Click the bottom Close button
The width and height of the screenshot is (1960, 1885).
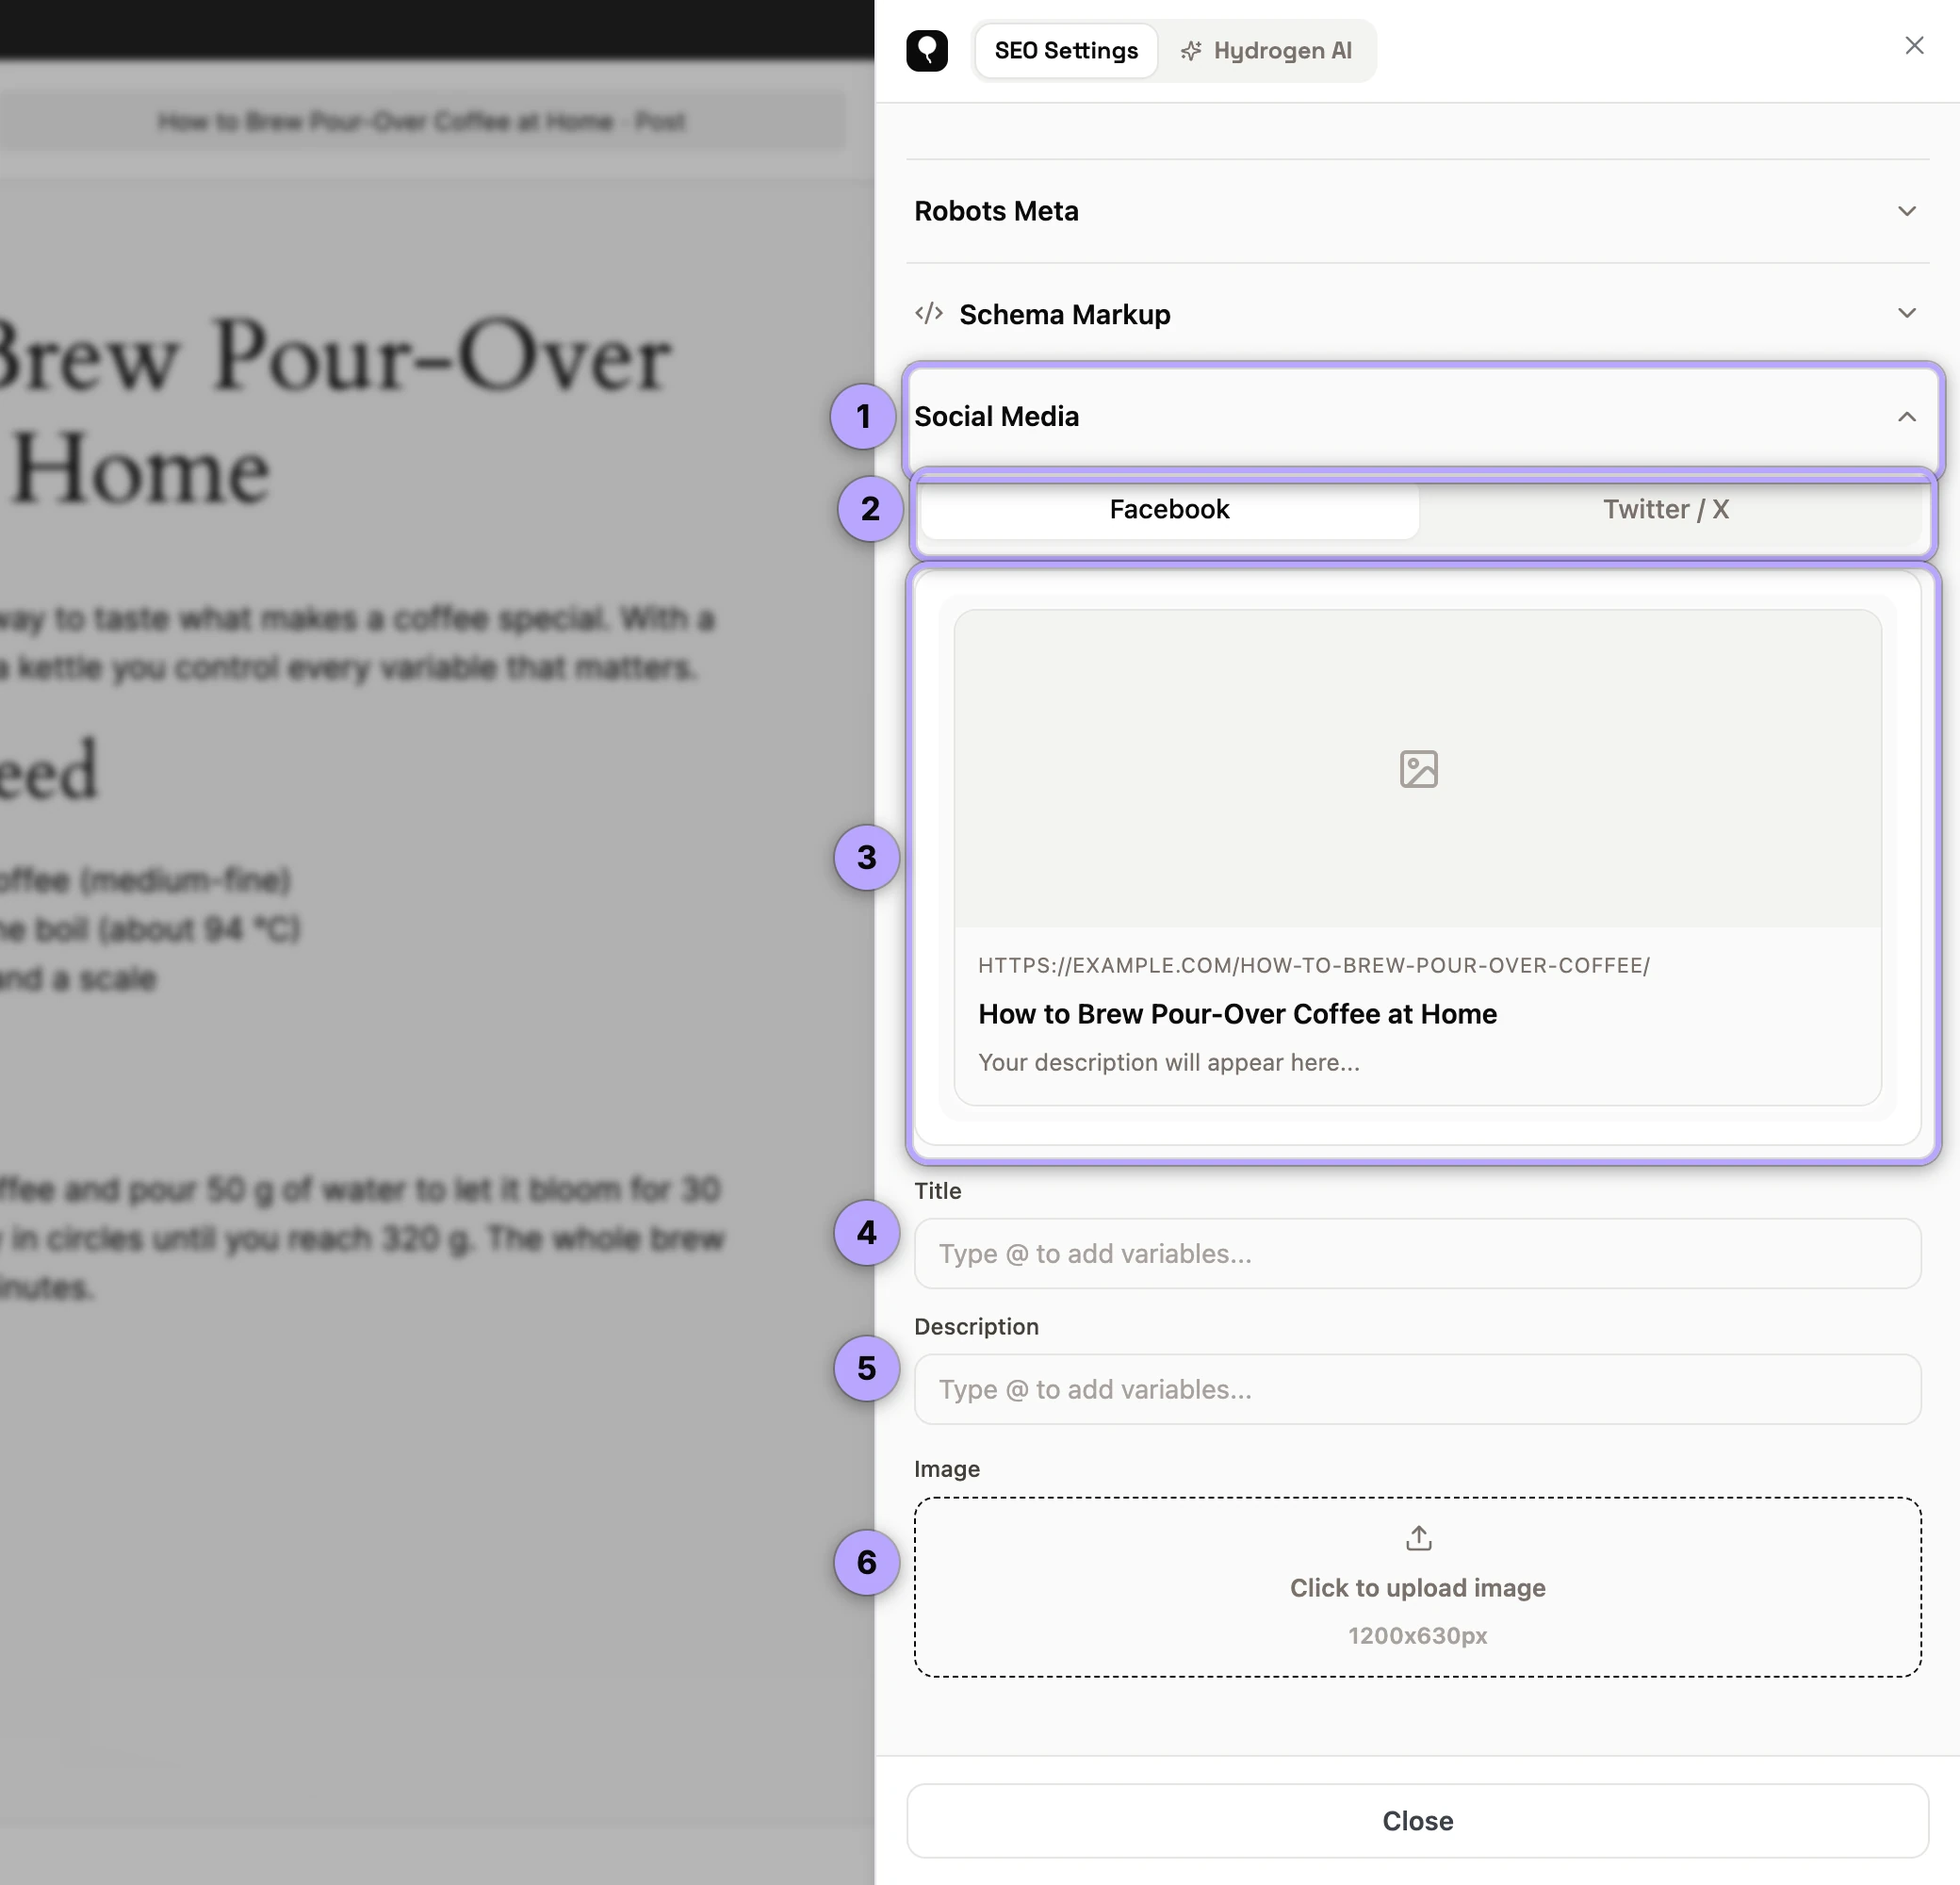click(1417, 1820)
